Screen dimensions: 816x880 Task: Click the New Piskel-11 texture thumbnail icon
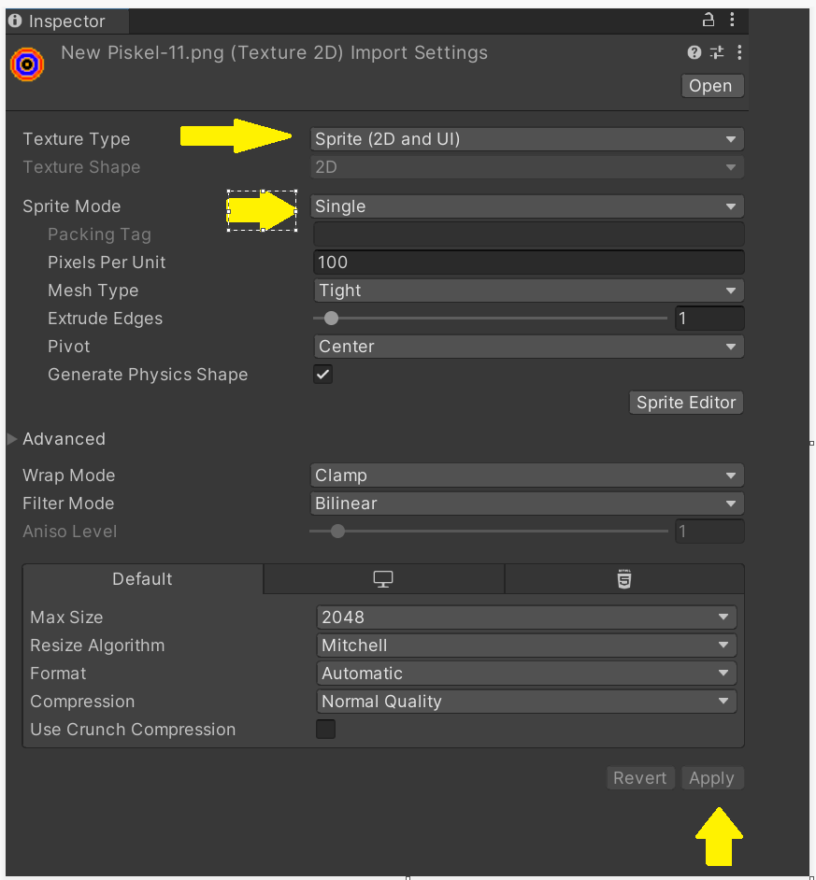26,64
